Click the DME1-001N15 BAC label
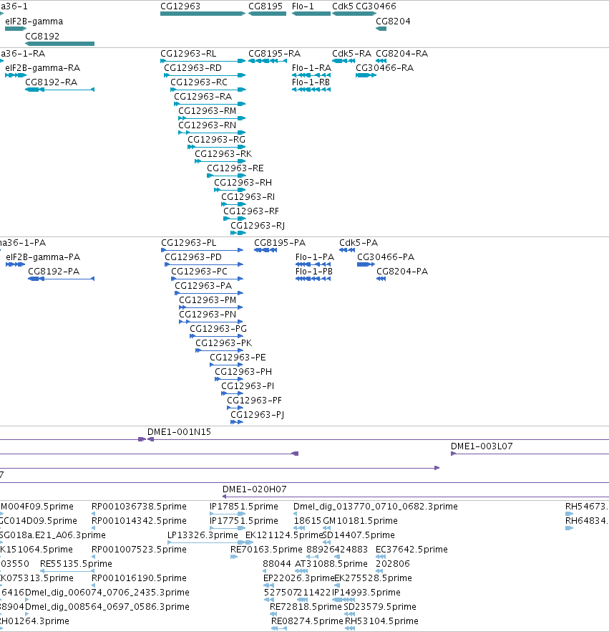Screen dimensions: 609x632 (179, 431)
